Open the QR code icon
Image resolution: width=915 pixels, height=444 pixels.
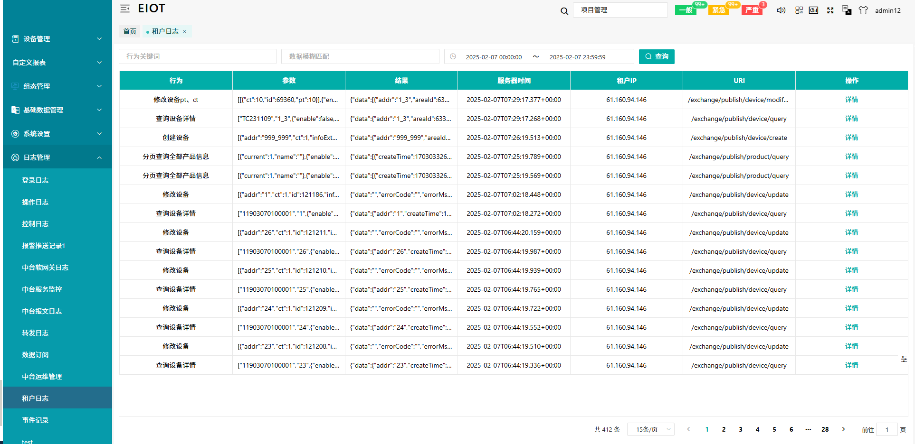pyautogui.click(x=799, y=10)
